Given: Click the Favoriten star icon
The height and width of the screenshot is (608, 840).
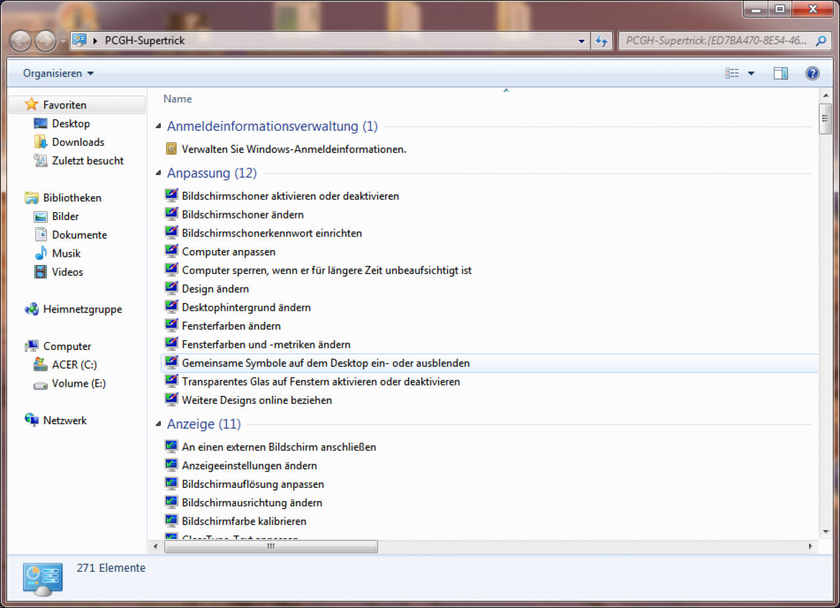Looking at the screenshot, I should pyautogui.click(x=31, y=104).
